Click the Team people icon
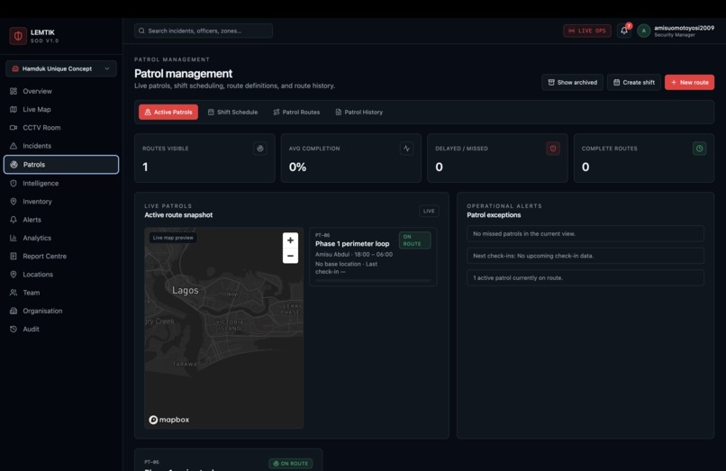Screen dimensions: 726x471 pos(14,293)
